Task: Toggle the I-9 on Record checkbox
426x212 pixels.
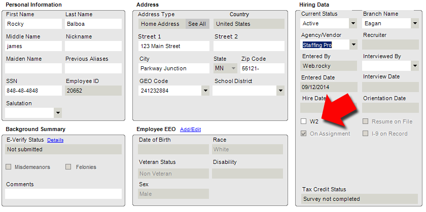Action: [366, 134]
